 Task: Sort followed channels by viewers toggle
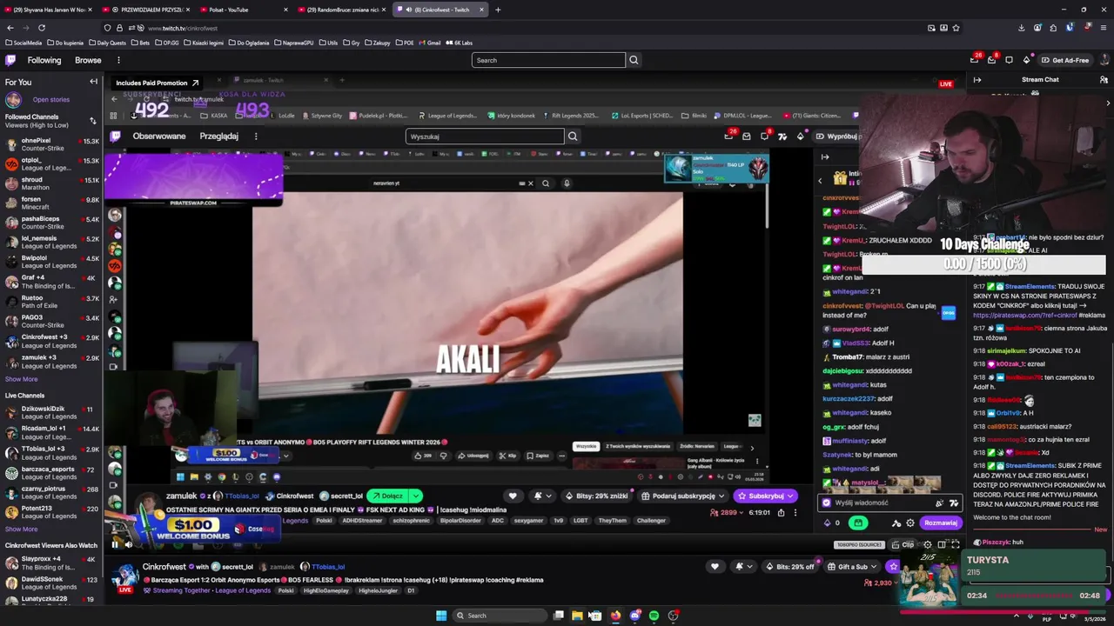click(93, 121)
